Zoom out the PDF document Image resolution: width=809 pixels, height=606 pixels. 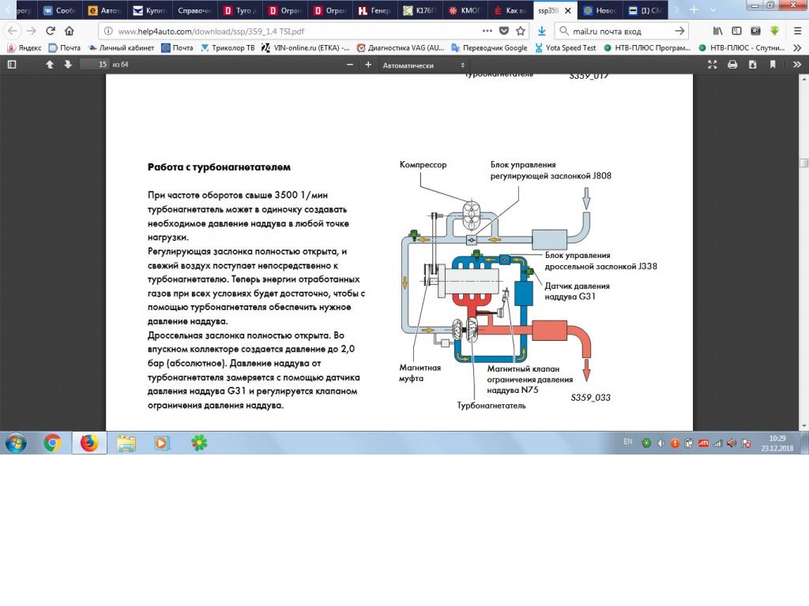pyautogui.click(x=350, y=65)
